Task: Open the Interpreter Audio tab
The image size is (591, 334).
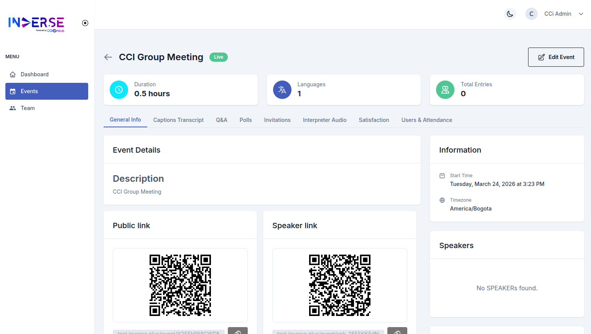Action: coord(324,120)
